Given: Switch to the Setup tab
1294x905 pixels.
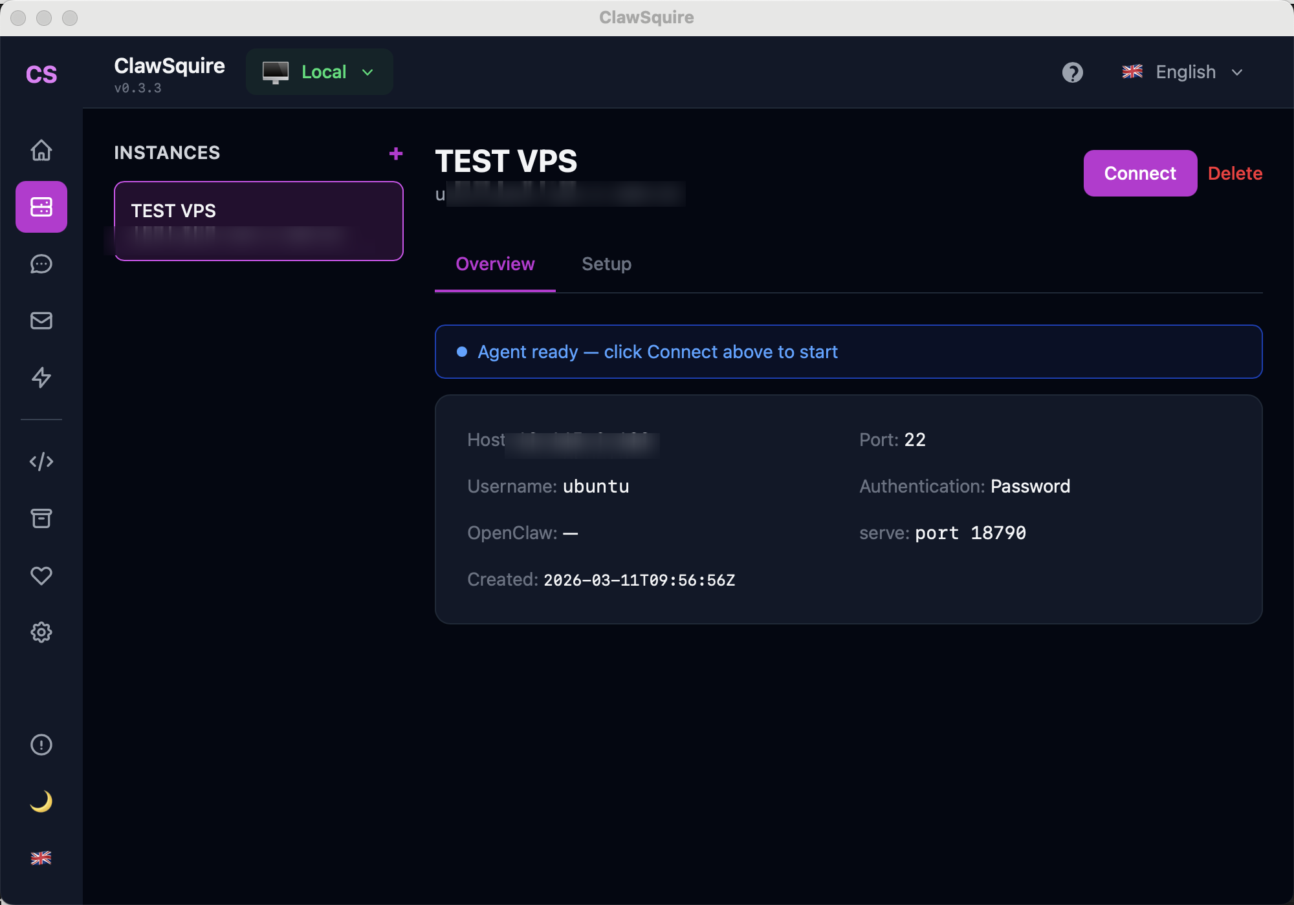Looking at the screenshot, I should pos(606,264).
